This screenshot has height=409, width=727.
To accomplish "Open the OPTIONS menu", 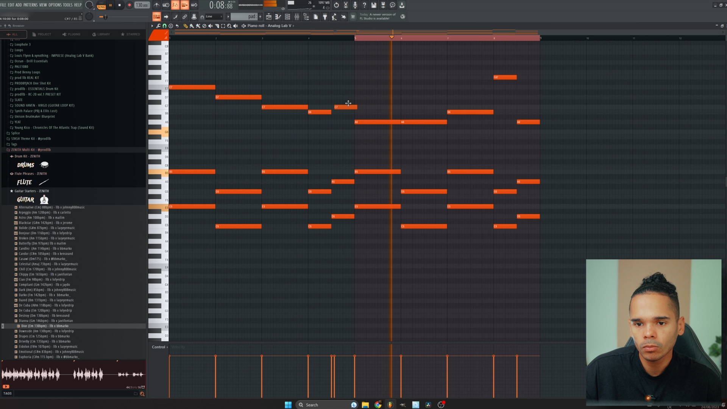I will [x=55, y=5].
